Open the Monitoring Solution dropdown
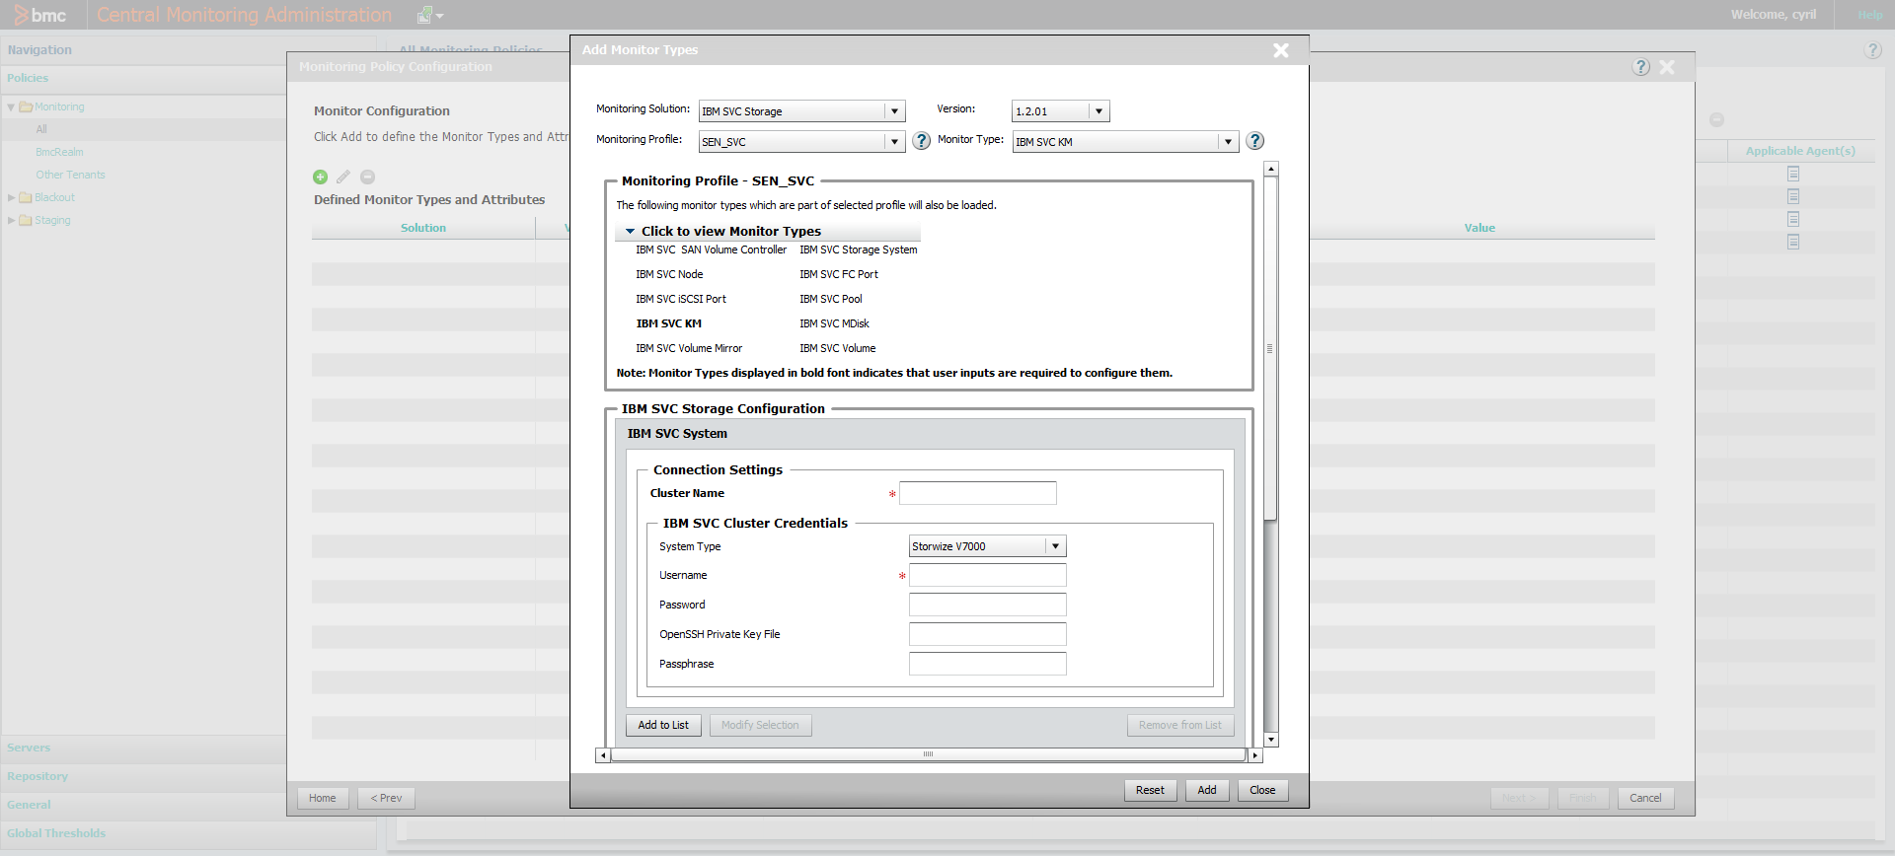Screen dimensions: 1895x856 point(894,111)
